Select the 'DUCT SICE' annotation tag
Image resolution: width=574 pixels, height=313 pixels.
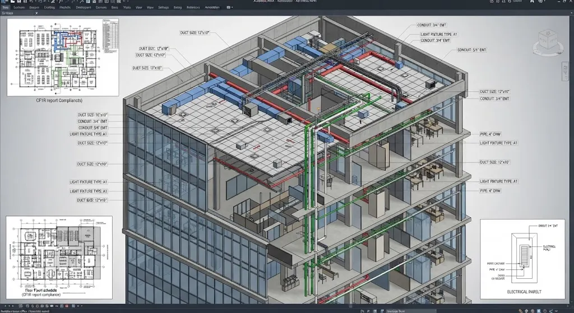point(92,200)
